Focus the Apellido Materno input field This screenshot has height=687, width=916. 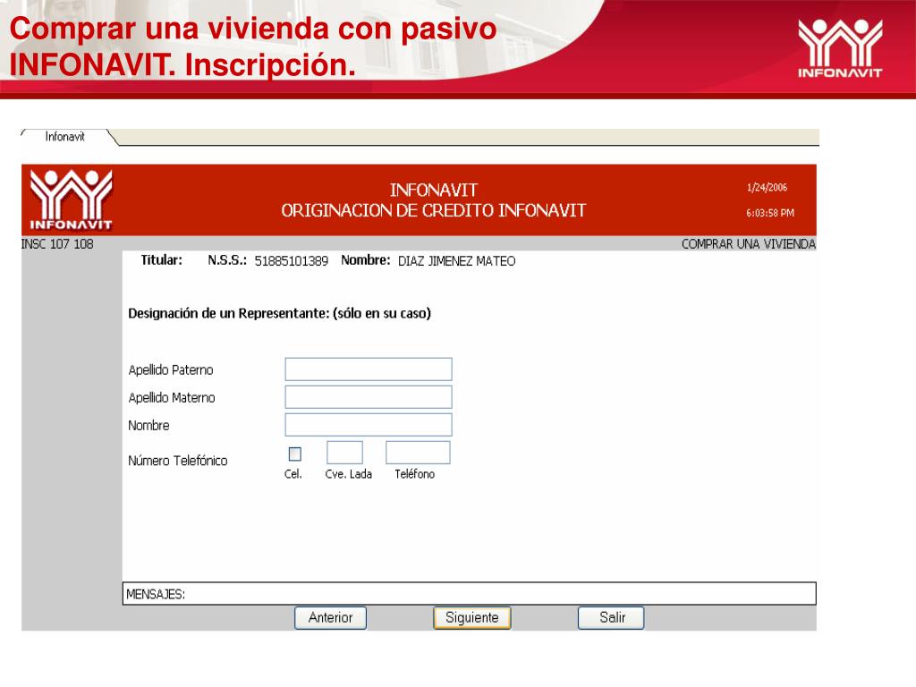coord(369,397)
